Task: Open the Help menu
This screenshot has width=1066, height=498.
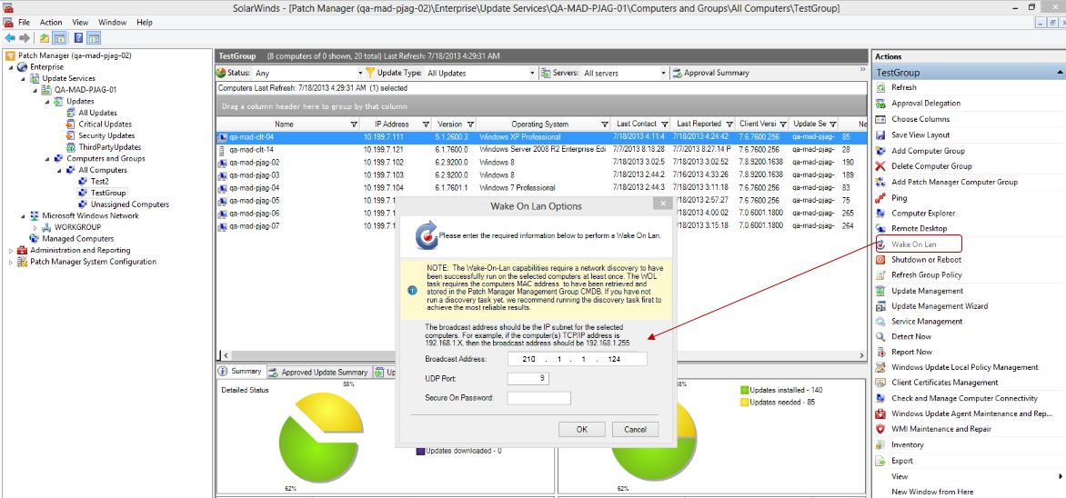Action: click(x=144, y=23)
